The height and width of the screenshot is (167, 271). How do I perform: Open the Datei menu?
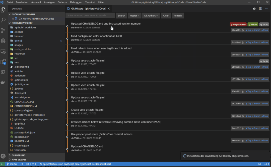tap(10, 2)
